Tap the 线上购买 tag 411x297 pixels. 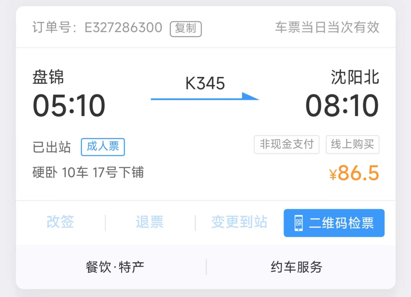(352, 145)
